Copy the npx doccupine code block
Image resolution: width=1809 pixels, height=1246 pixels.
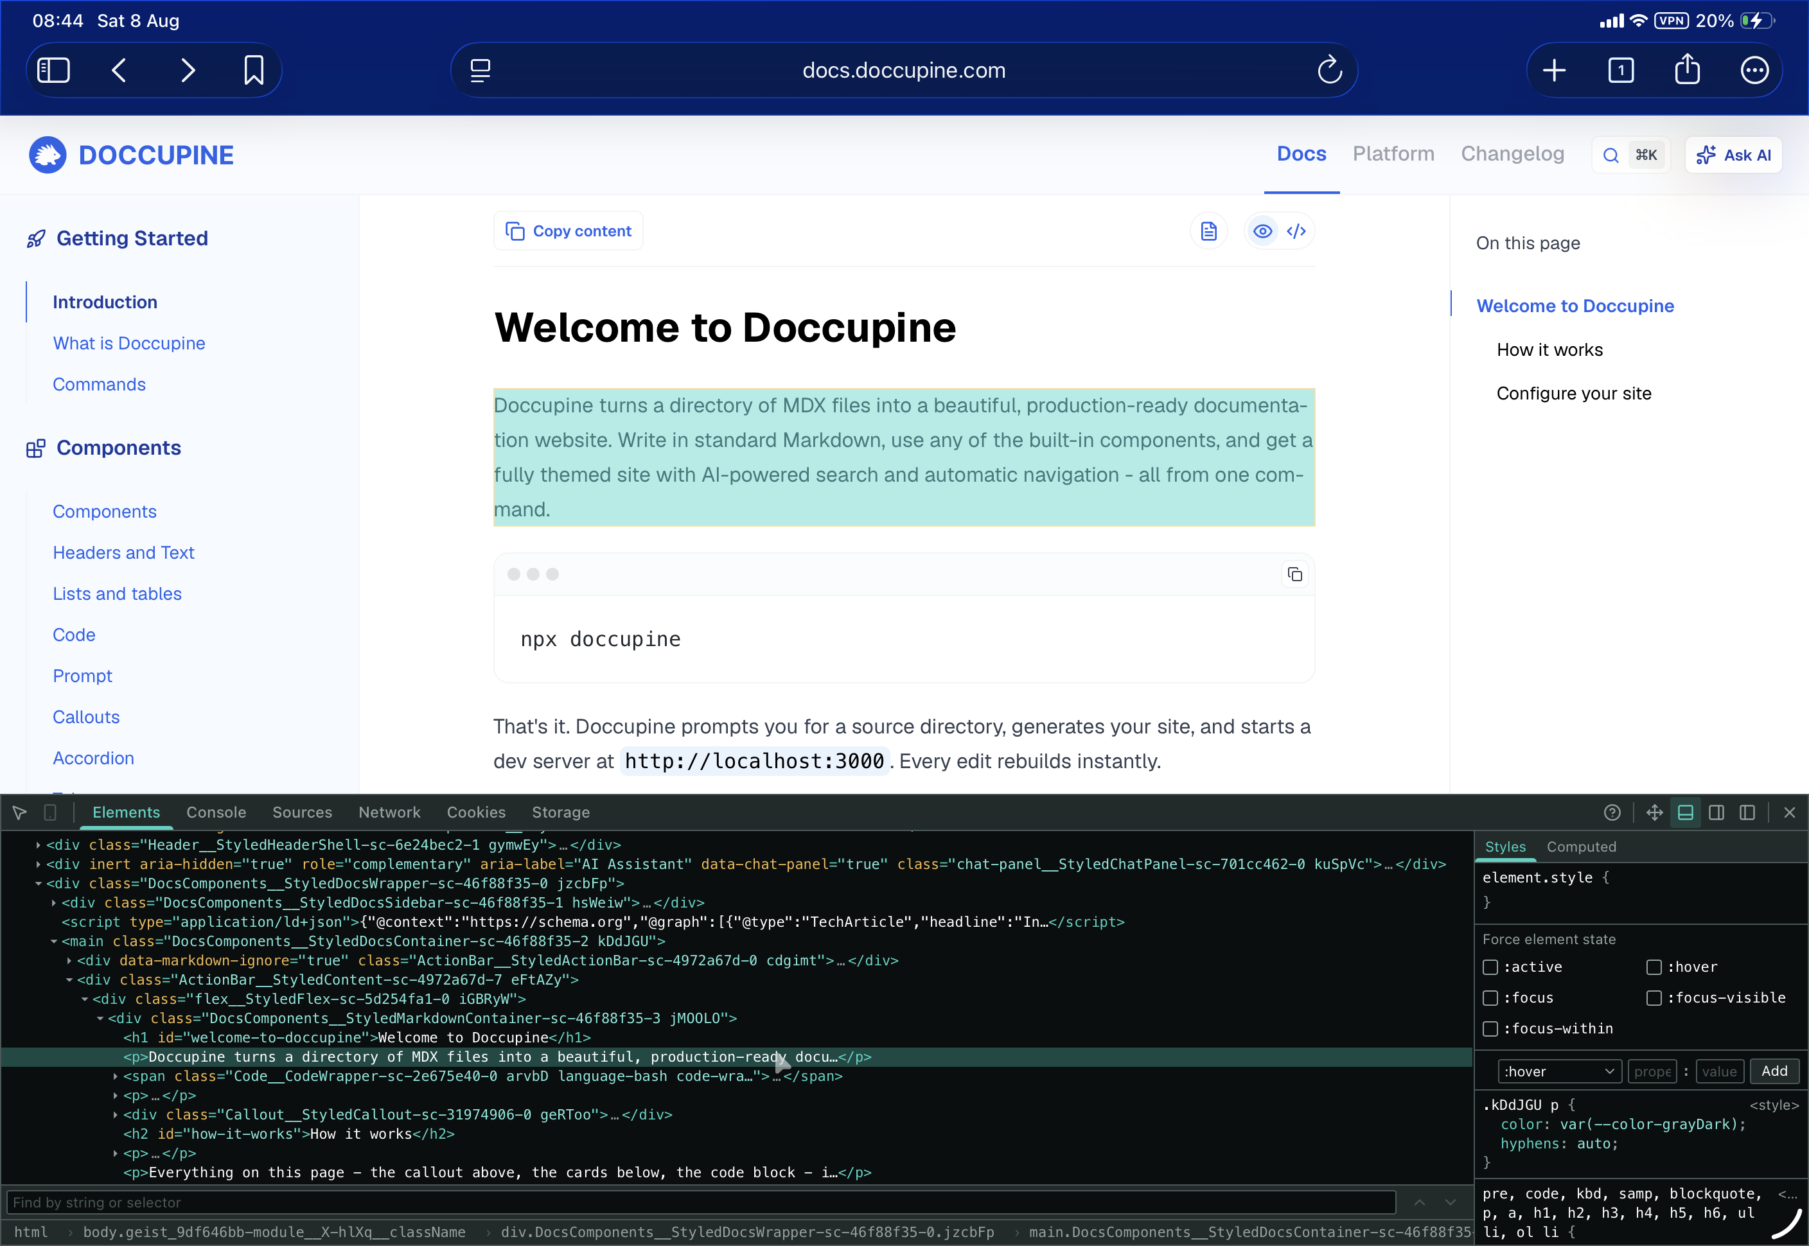click(x=1294, y=575)
